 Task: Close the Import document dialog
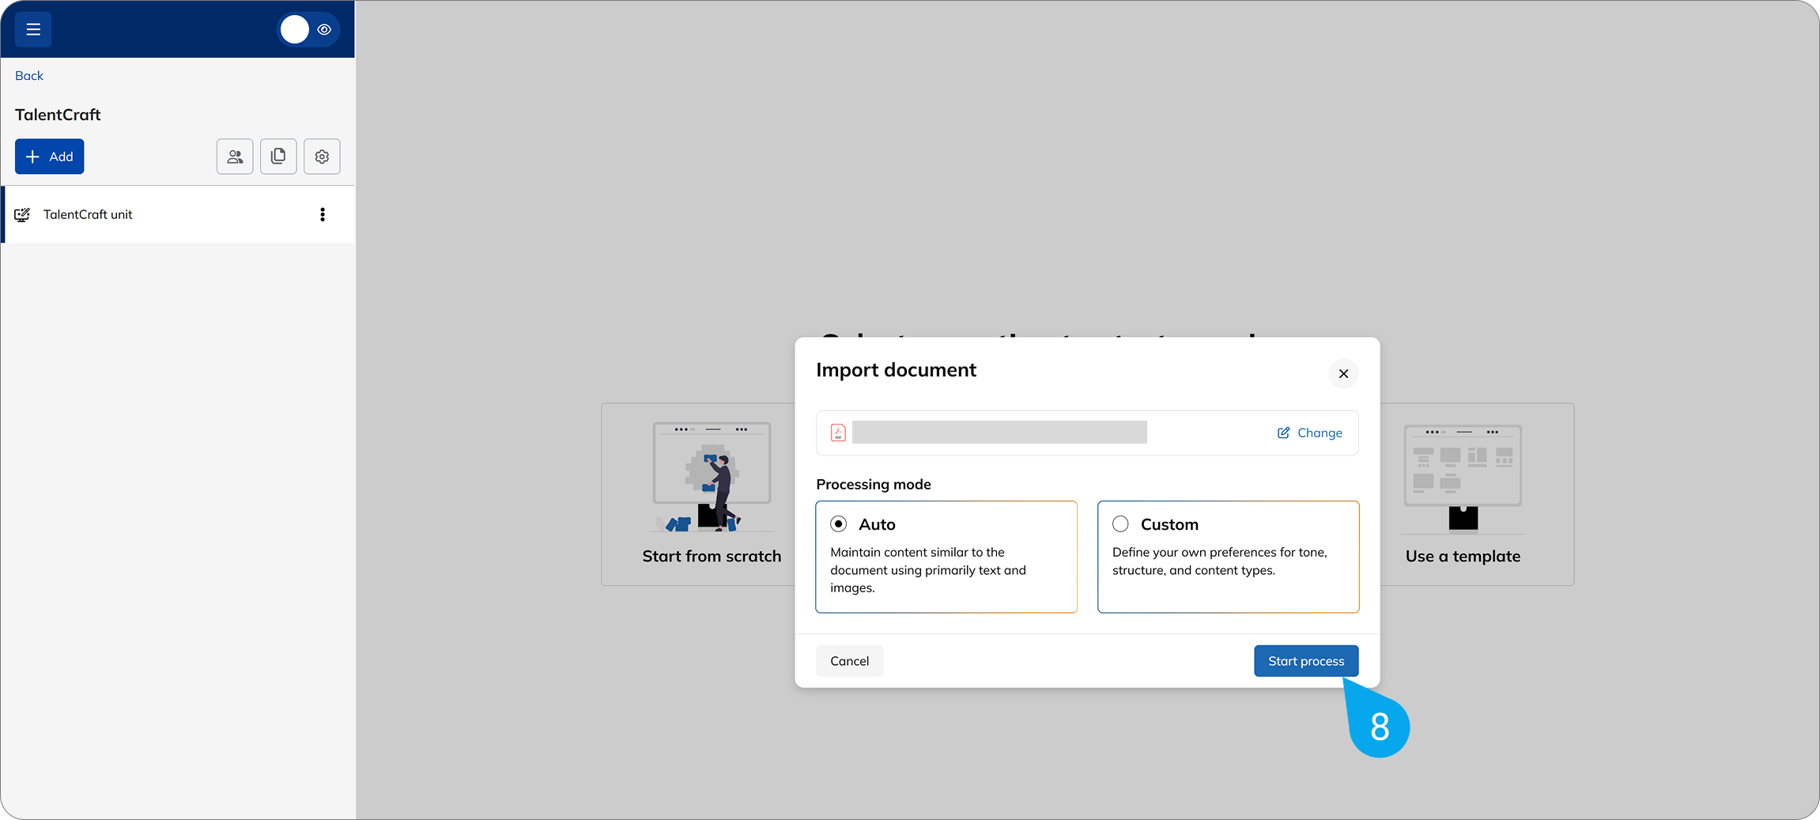point(1343,373)
